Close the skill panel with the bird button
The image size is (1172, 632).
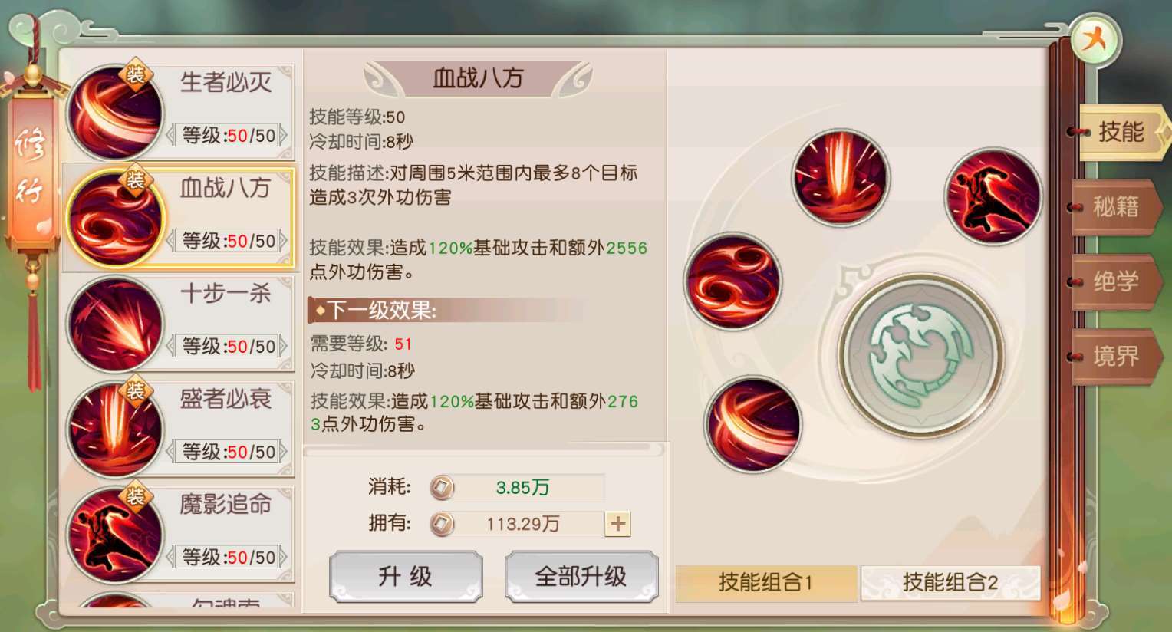tap(1095, 38)
